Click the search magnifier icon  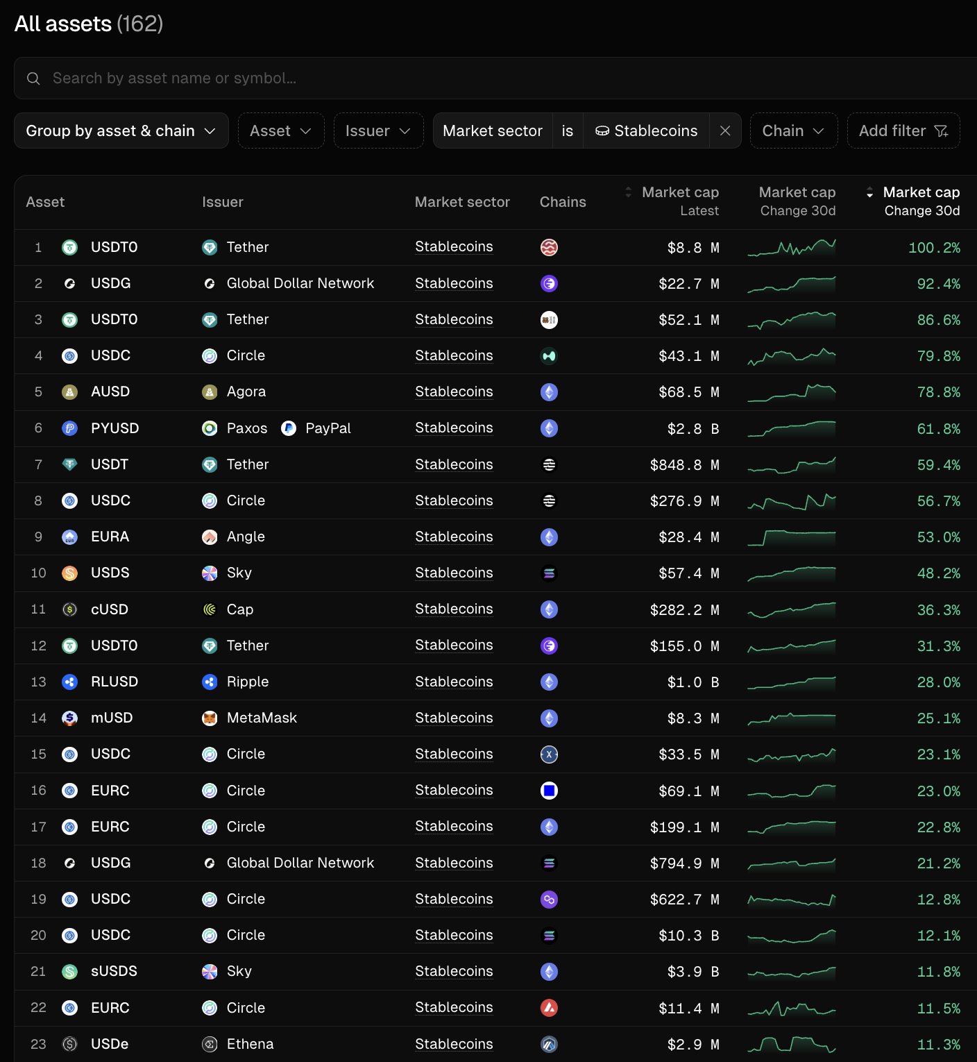[x=33, y=78]
